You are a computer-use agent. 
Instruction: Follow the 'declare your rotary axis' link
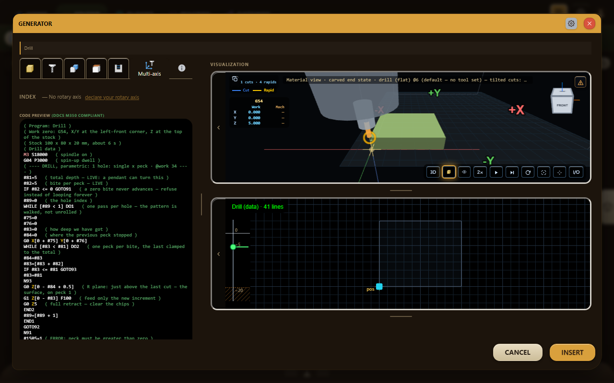click(112, 97)
